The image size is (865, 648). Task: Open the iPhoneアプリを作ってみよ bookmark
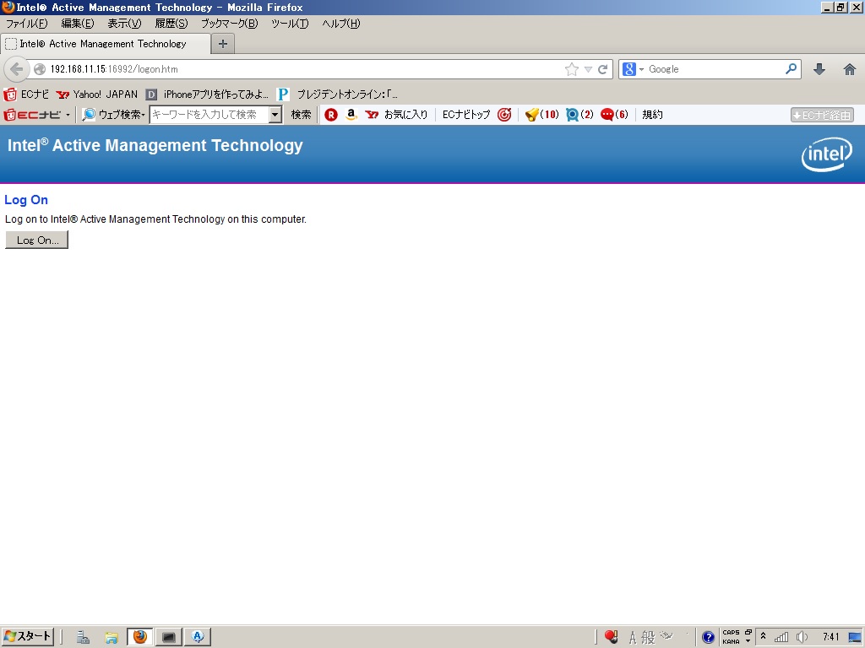pyautogui.click(x=208, y=94)
